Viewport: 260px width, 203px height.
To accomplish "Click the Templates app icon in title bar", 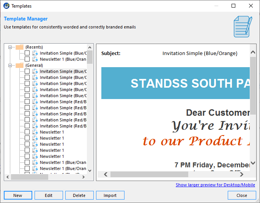I will [6, 6].
